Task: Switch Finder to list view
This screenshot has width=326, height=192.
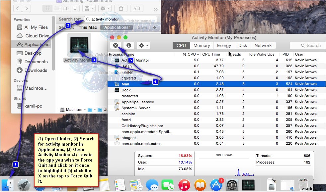Action: (x=56, y=8)
